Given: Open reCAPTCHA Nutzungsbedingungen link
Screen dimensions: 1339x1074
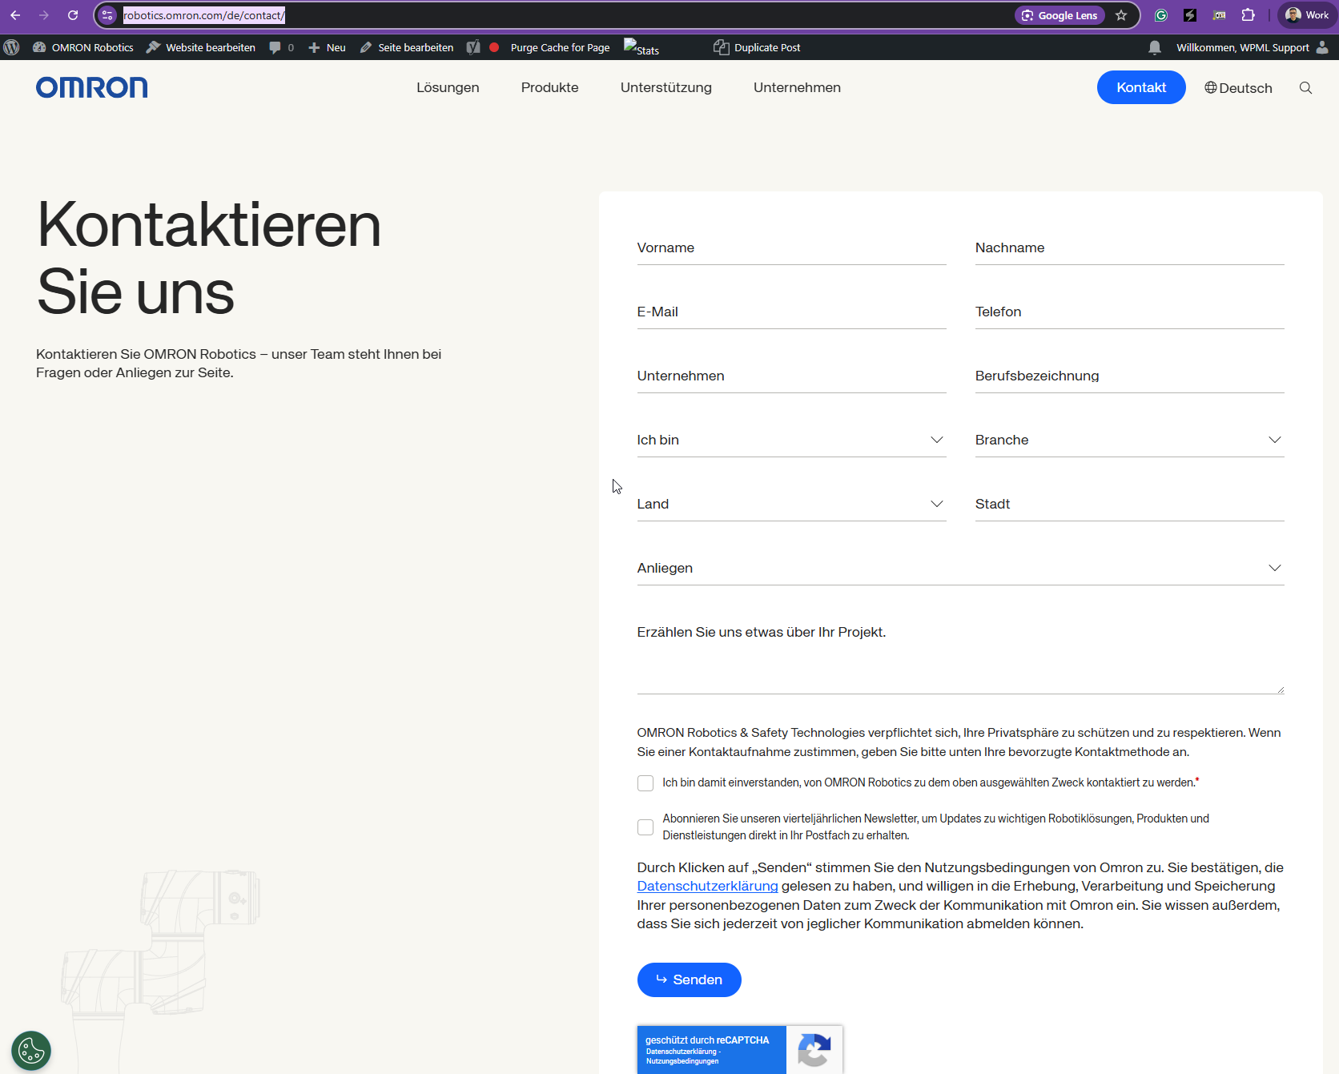Looking at the screenshot, I should 682,1061.
